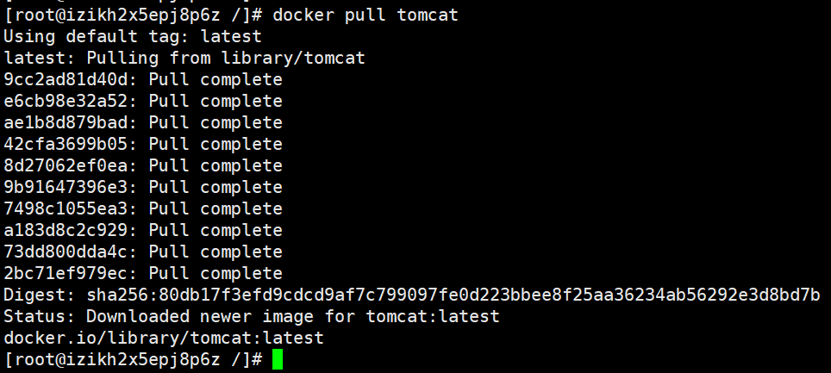Click the 'docker.io/library/tomcat:latest' text

coord(164,338)
